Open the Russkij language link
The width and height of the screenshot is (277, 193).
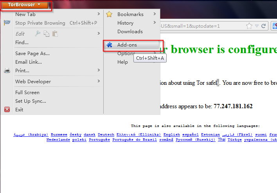click(195, 139)
